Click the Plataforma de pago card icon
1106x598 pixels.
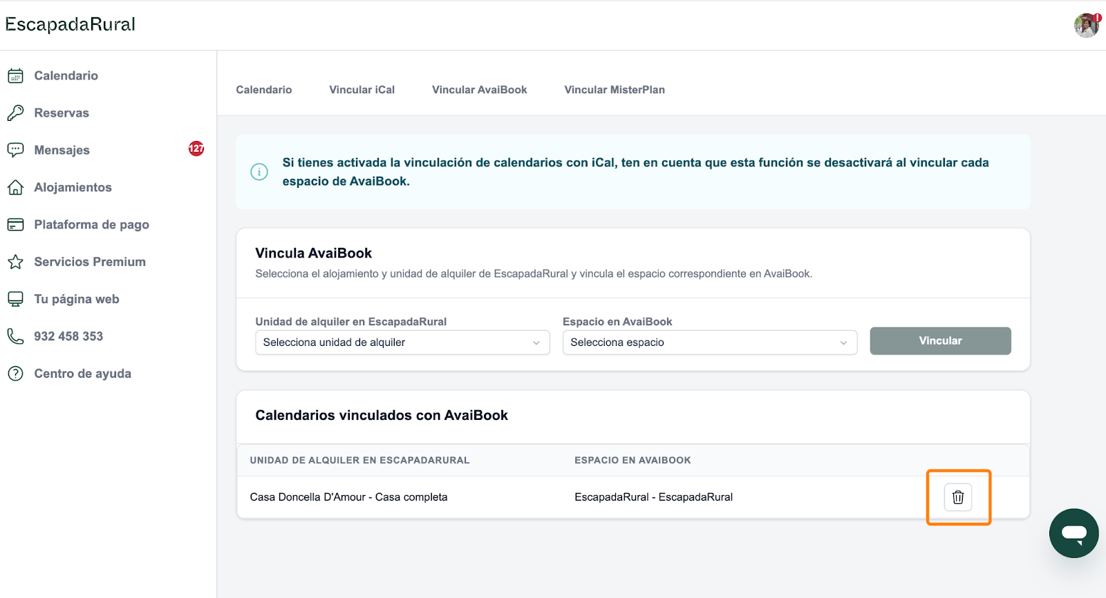point(15,224)
